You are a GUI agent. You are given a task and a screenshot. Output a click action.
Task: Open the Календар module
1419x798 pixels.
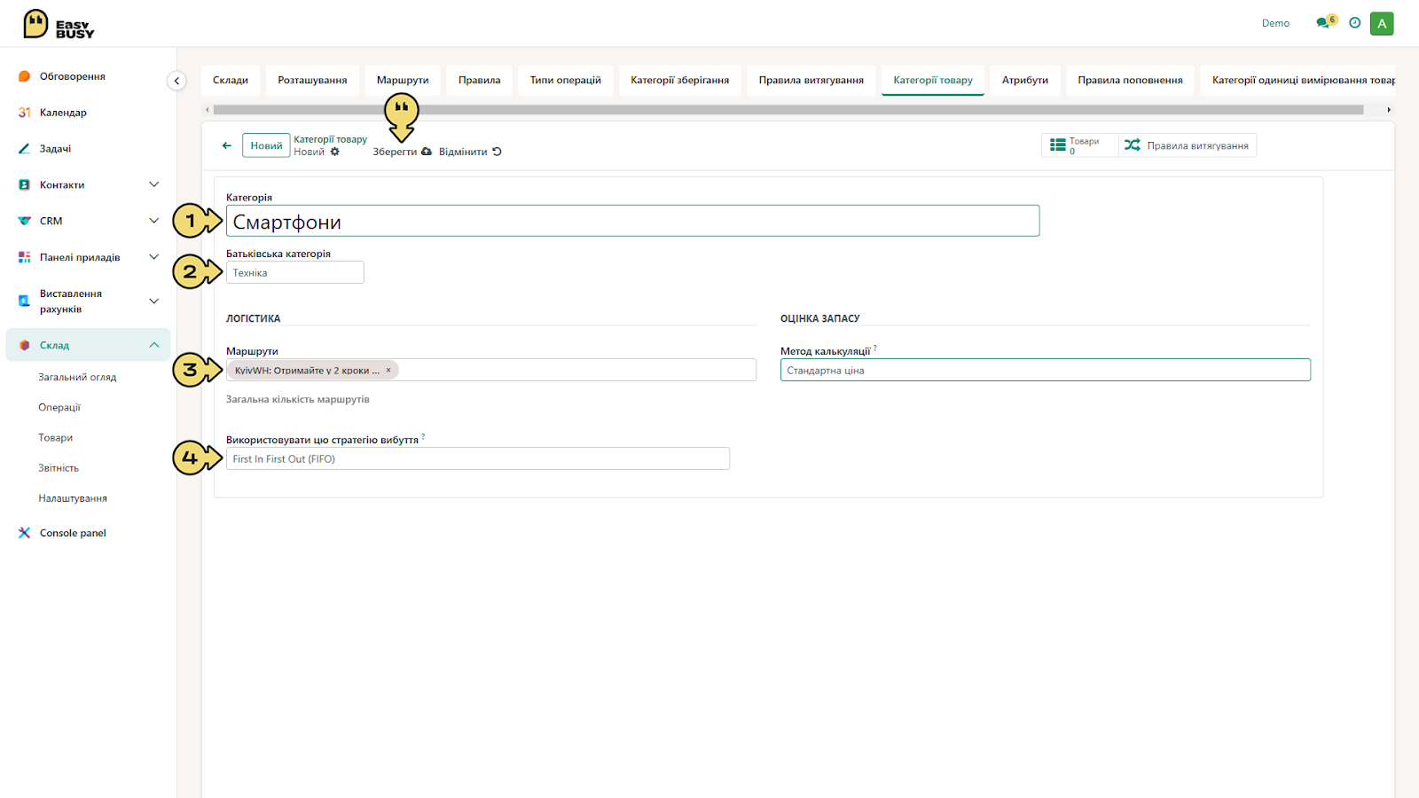63,113
